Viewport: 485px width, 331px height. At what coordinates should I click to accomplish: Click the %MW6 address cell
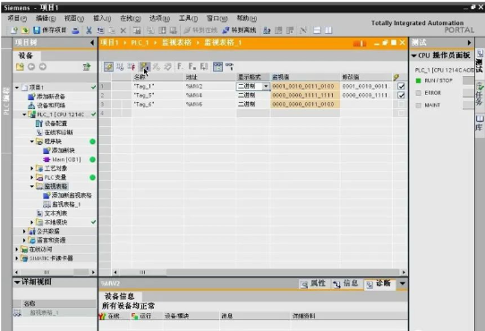[210, 105]
